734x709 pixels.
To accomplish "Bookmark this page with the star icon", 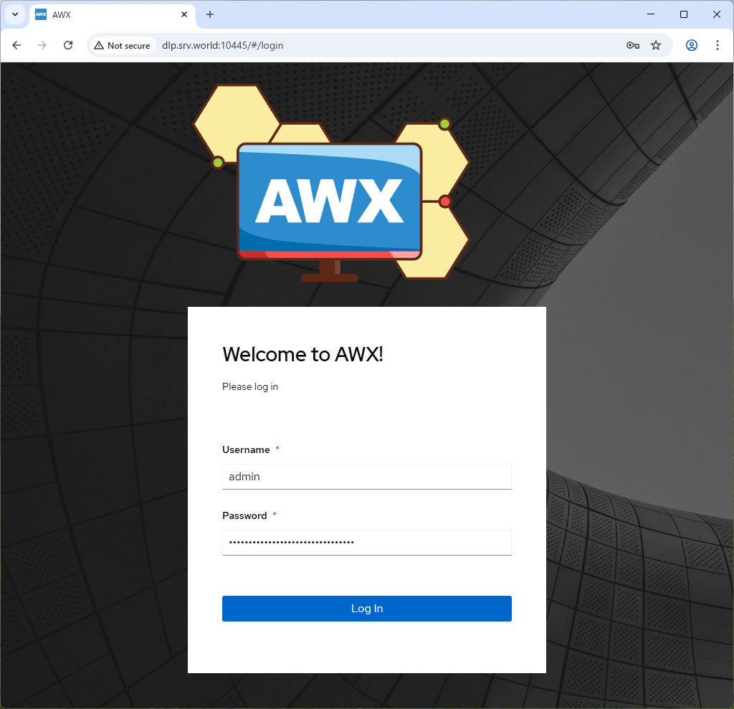I will [x=656, y=45].
